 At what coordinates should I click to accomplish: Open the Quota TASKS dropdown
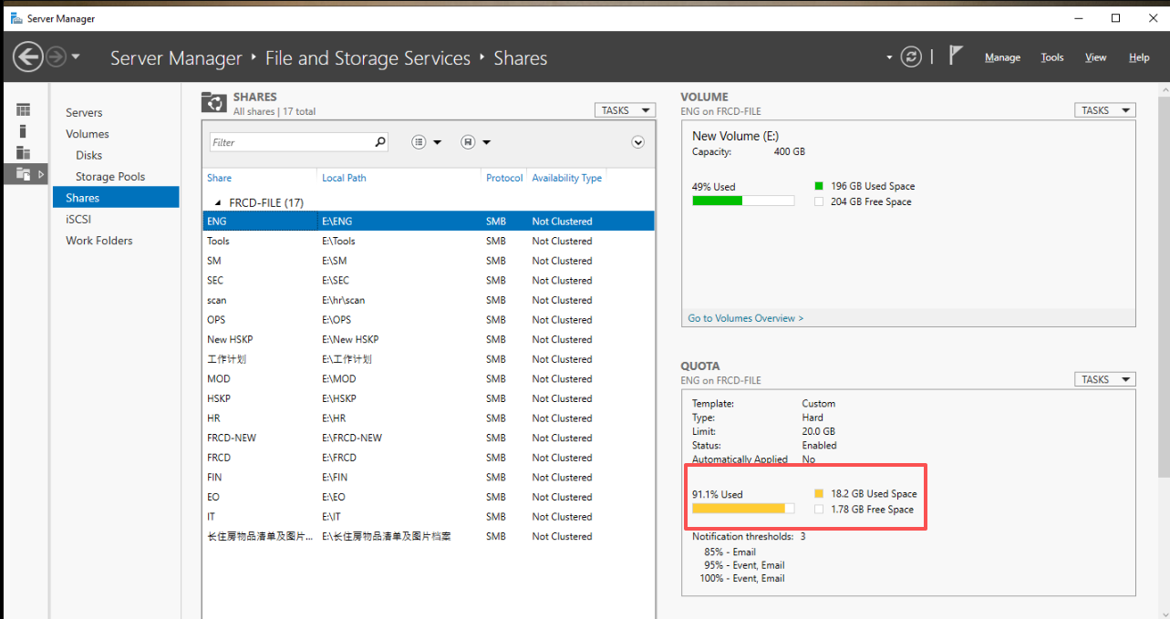(1105, 379)
